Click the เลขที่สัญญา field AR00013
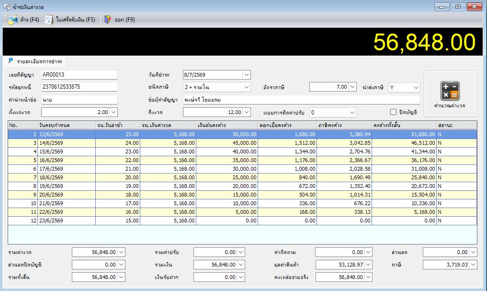 coord(79,75)
